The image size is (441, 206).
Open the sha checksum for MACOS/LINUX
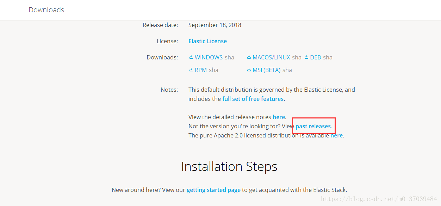point(297,57)
